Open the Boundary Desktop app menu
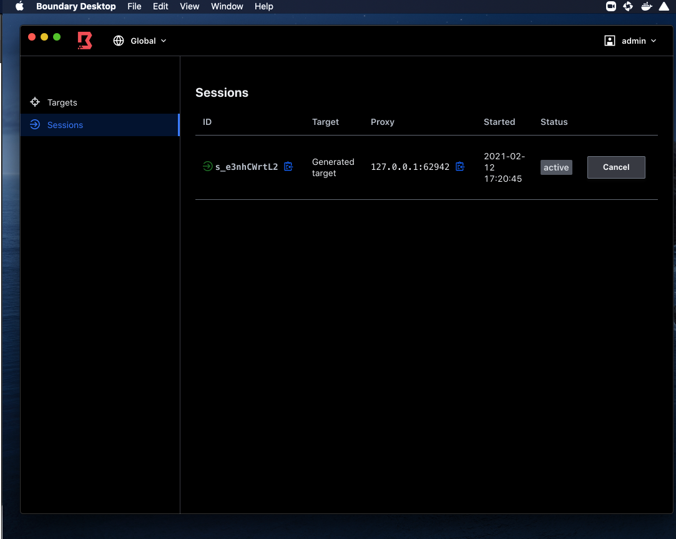 [x=76, y=6]
